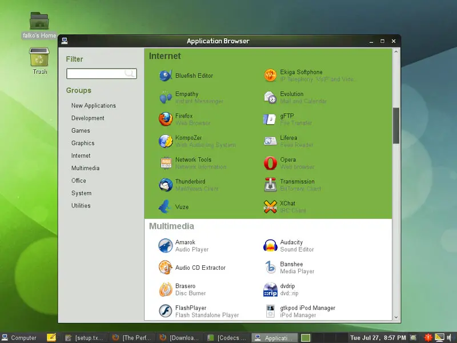
Task: Select the Utilities group
Action: (81, 206)
